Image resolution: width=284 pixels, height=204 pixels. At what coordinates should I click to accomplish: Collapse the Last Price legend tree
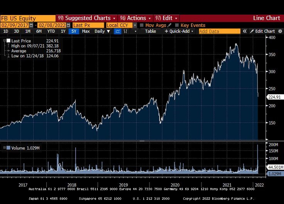pos(4,41)
